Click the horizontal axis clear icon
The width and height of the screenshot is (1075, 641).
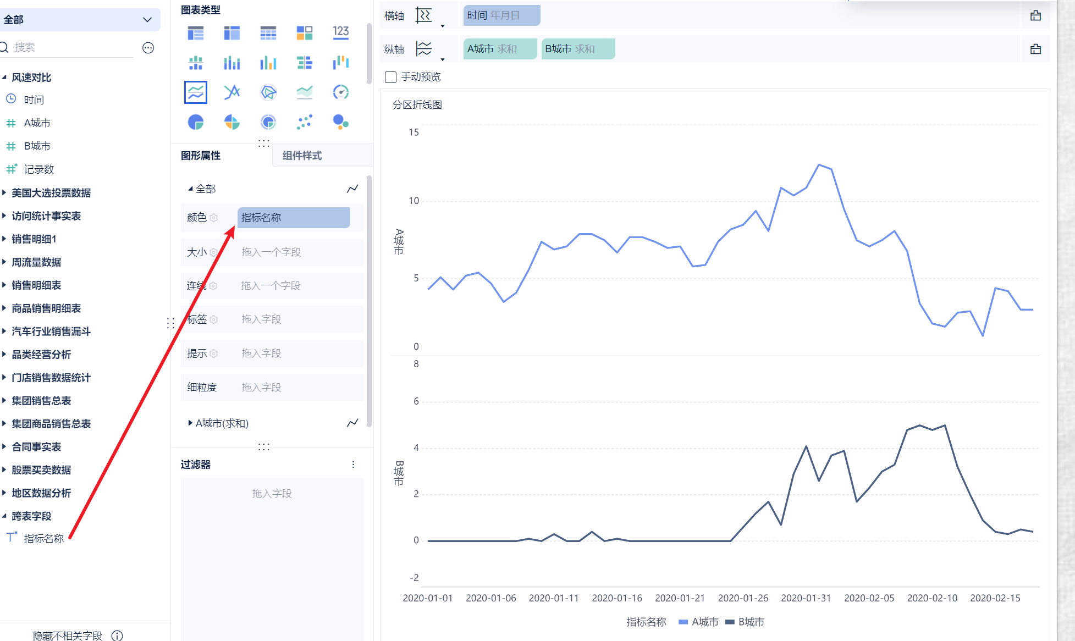pyautogui.click(x=1035, y=16)
